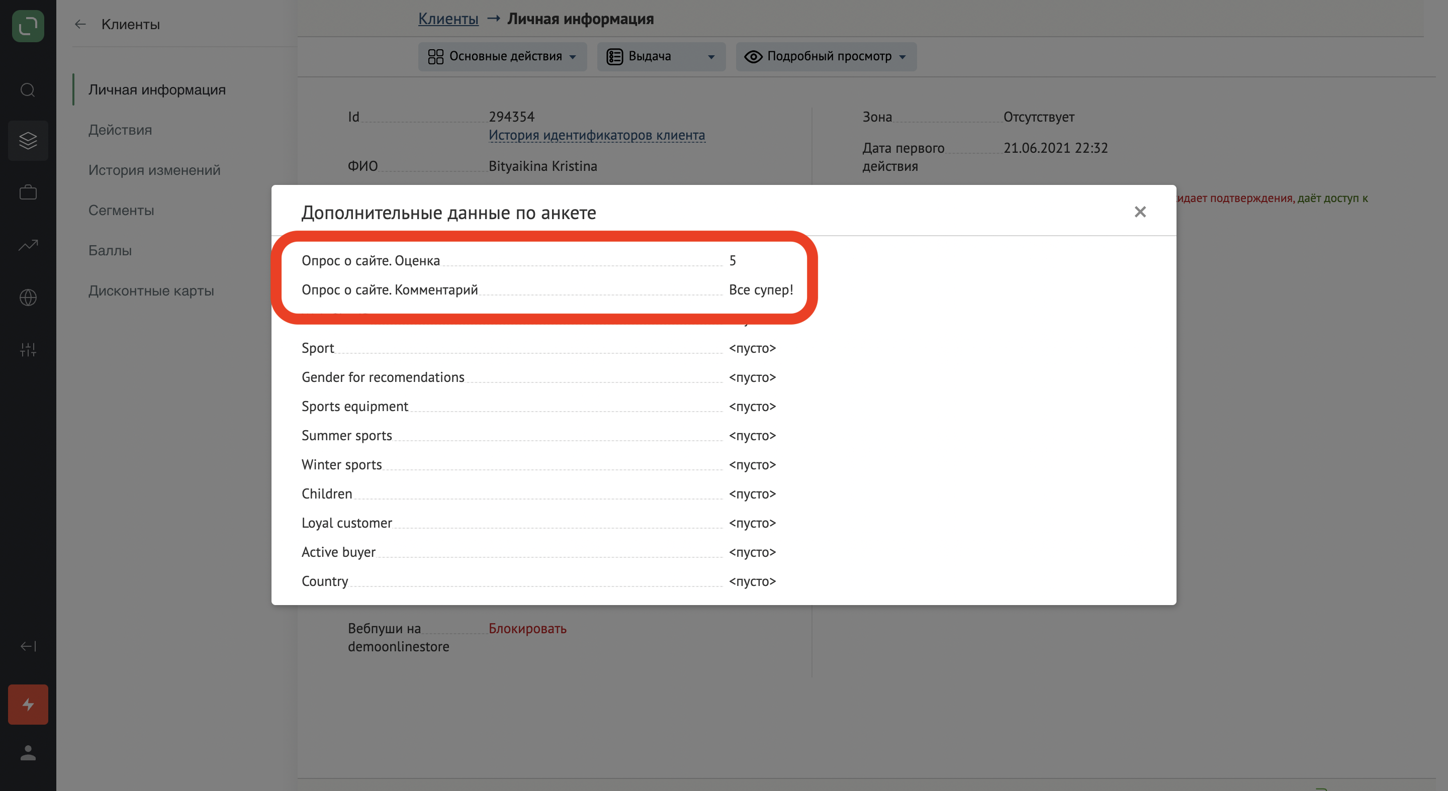Select the Children row
1448x791 pixels.
(x=538, y=494)
